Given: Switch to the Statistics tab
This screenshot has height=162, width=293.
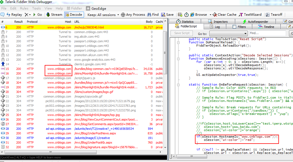Looking at the screenshot, I should 185,22.
